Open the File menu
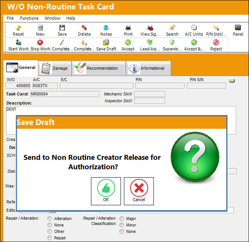This screenshot has height=242, width=249. (10, 18)
